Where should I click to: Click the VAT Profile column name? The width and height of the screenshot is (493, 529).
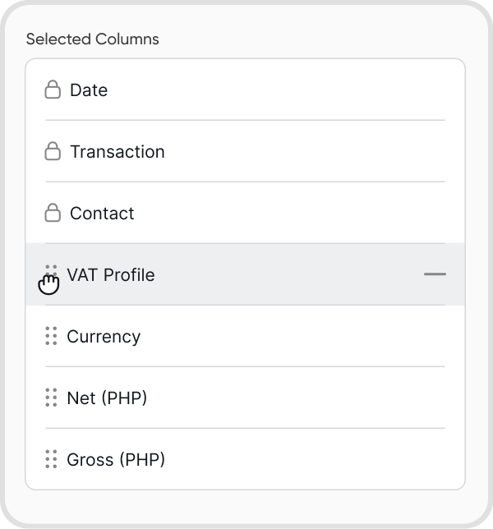pos(111,274)
